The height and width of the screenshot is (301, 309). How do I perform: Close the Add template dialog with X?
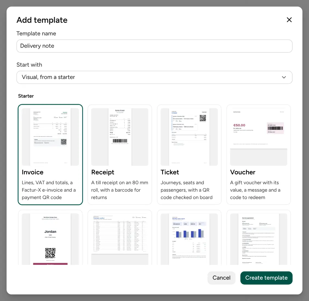(289, 20)
